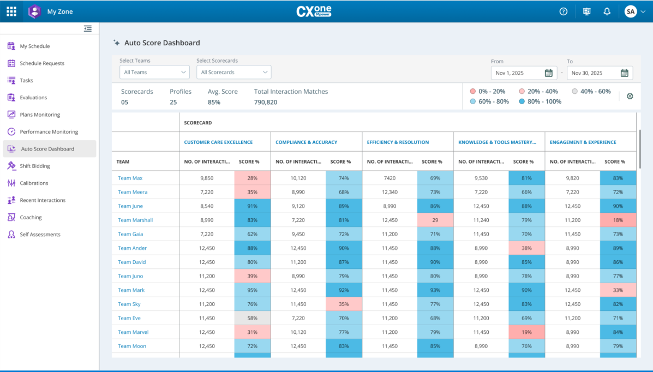Open the Team Marshall link
This screenshot has width=653, height=372.
[x=135, y=220]
